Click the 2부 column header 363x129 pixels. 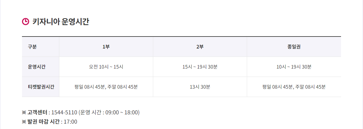pyautogui.click(x=200, y=47)
